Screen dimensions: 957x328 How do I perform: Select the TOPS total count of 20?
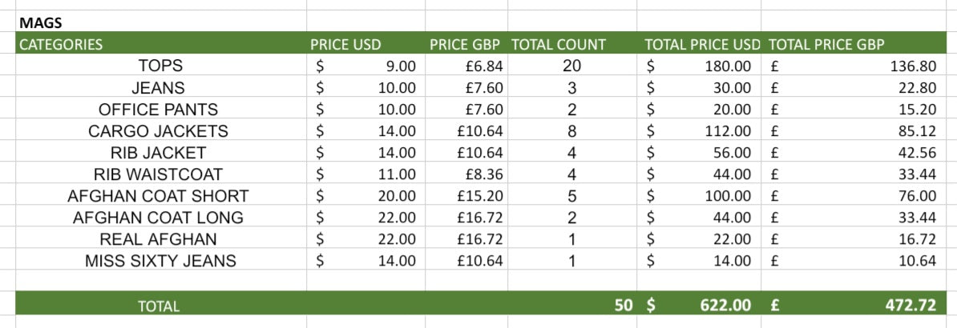coord(572,66)
